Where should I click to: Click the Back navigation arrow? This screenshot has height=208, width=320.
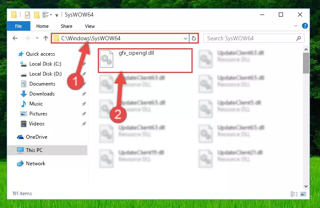click(15, 38)
